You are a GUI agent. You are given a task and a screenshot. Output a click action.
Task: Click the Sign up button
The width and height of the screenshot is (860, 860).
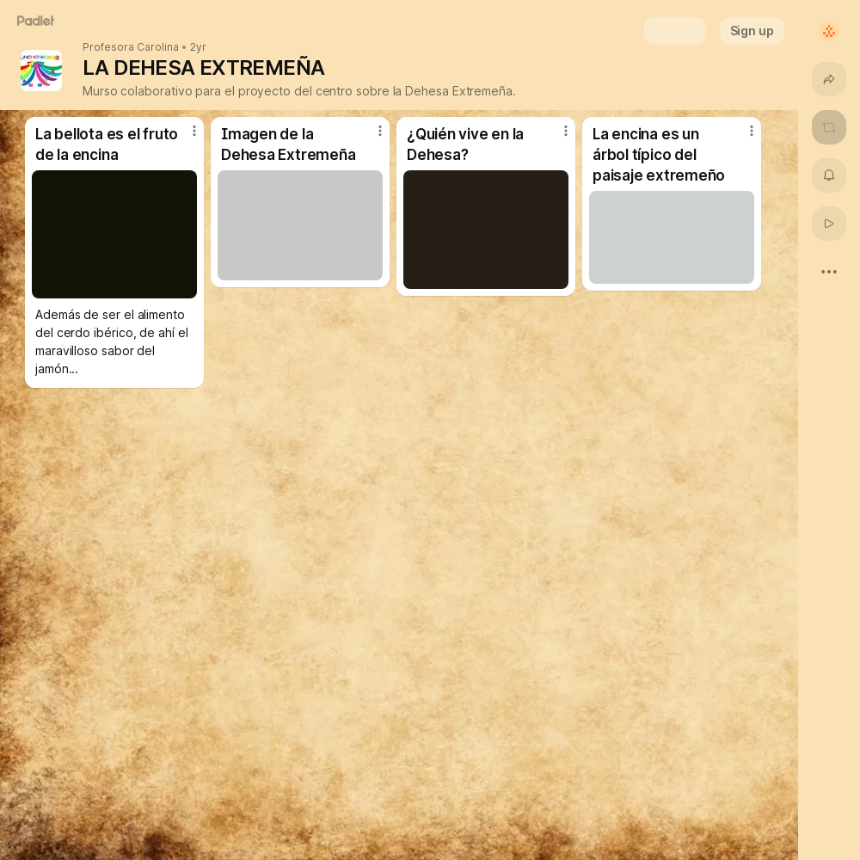point(752,31)
